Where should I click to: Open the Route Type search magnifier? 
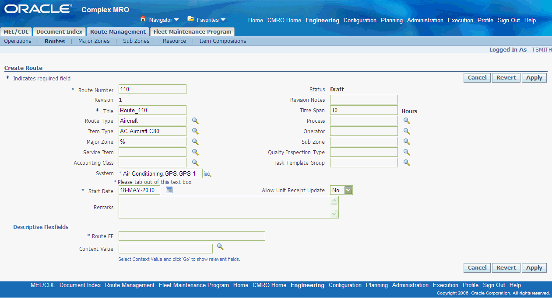(x=196, y=121)
